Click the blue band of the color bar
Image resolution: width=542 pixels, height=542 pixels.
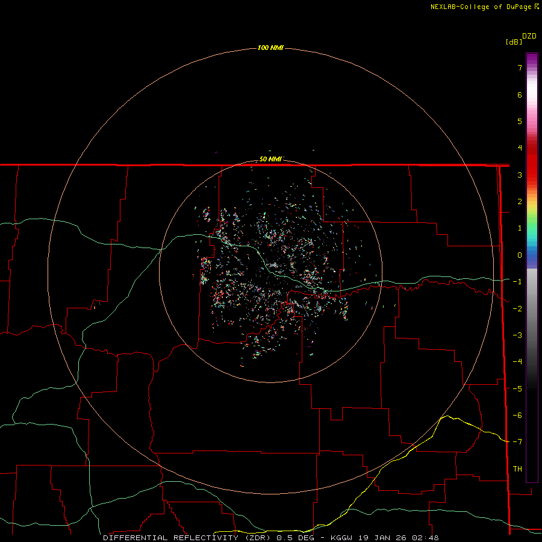[x=532, y=258]
